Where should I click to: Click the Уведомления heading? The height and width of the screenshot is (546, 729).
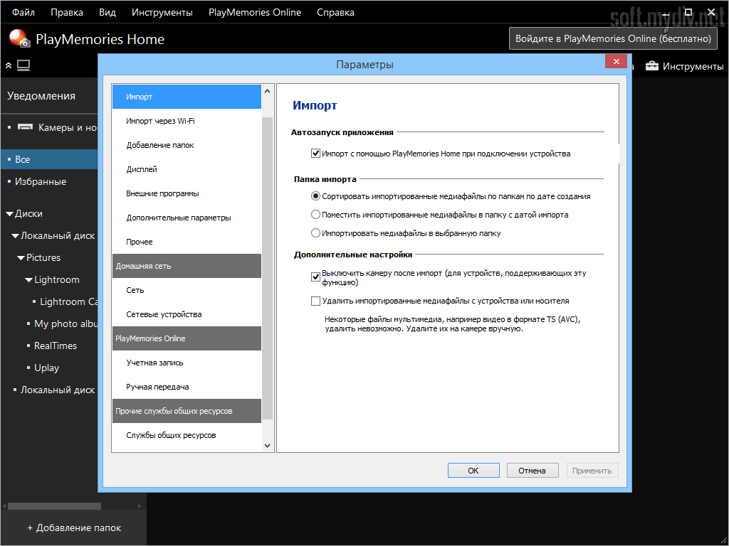[41, 96]
